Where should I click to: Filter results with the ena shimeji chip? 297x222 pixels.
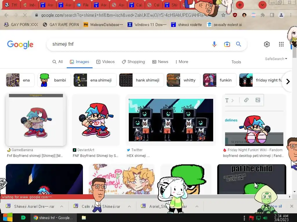coord(95,80)
